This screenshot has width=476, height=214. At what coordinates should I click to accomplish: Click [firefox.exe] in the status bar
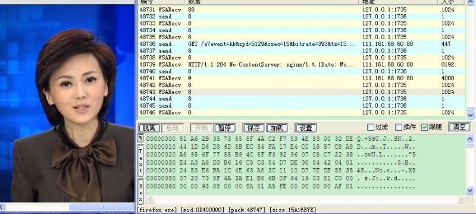coord(157,209)
